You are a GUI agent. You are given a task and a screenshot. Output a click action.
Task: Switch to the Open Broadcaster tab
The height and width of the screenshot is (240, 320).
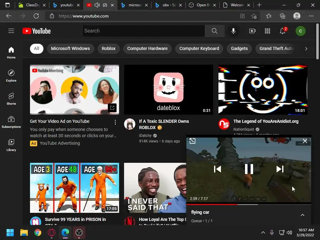tap(202, 5)
